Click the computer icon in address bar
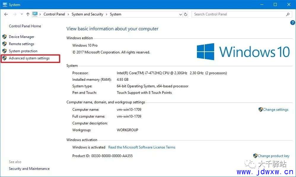Screen dimensions: 296x177 tap(35, 14)
